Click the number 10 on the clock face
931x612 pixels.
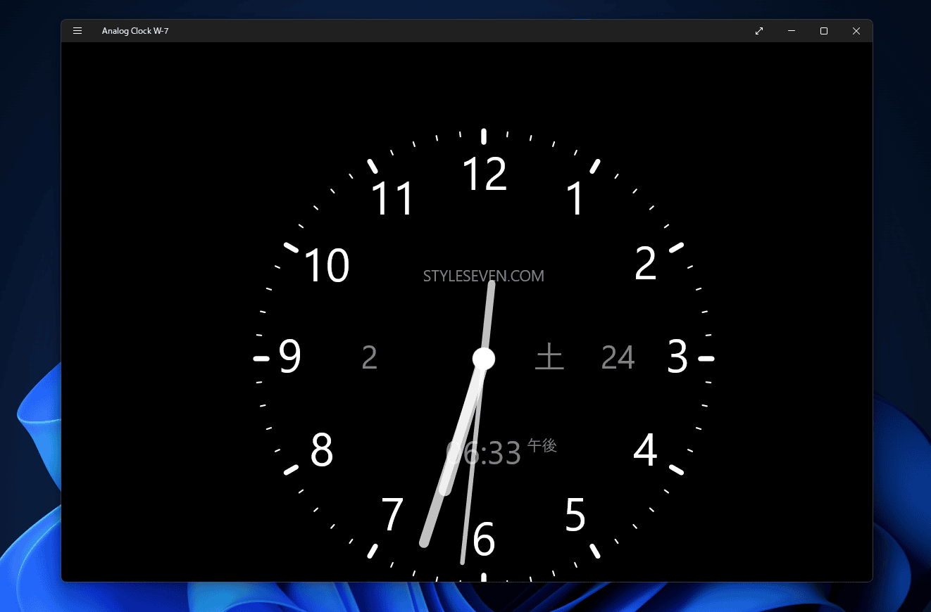(327, 266)
